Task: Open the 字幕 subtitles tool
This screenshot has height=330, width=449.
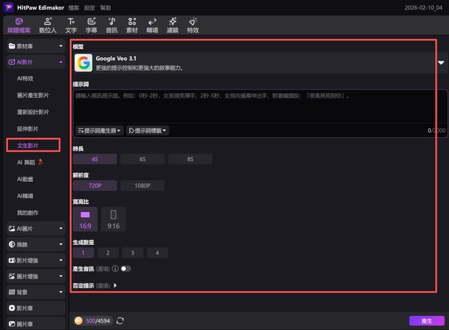Action: 92,26
